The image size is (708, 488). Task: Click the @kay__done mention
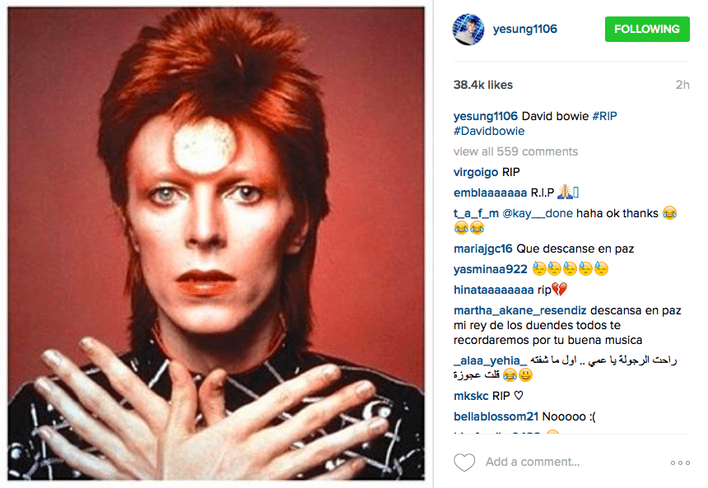538,213
